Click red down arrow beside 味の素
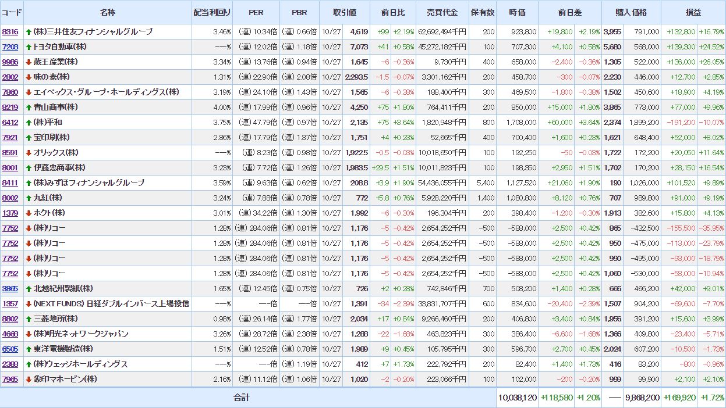726x408 pixels. 29,77
